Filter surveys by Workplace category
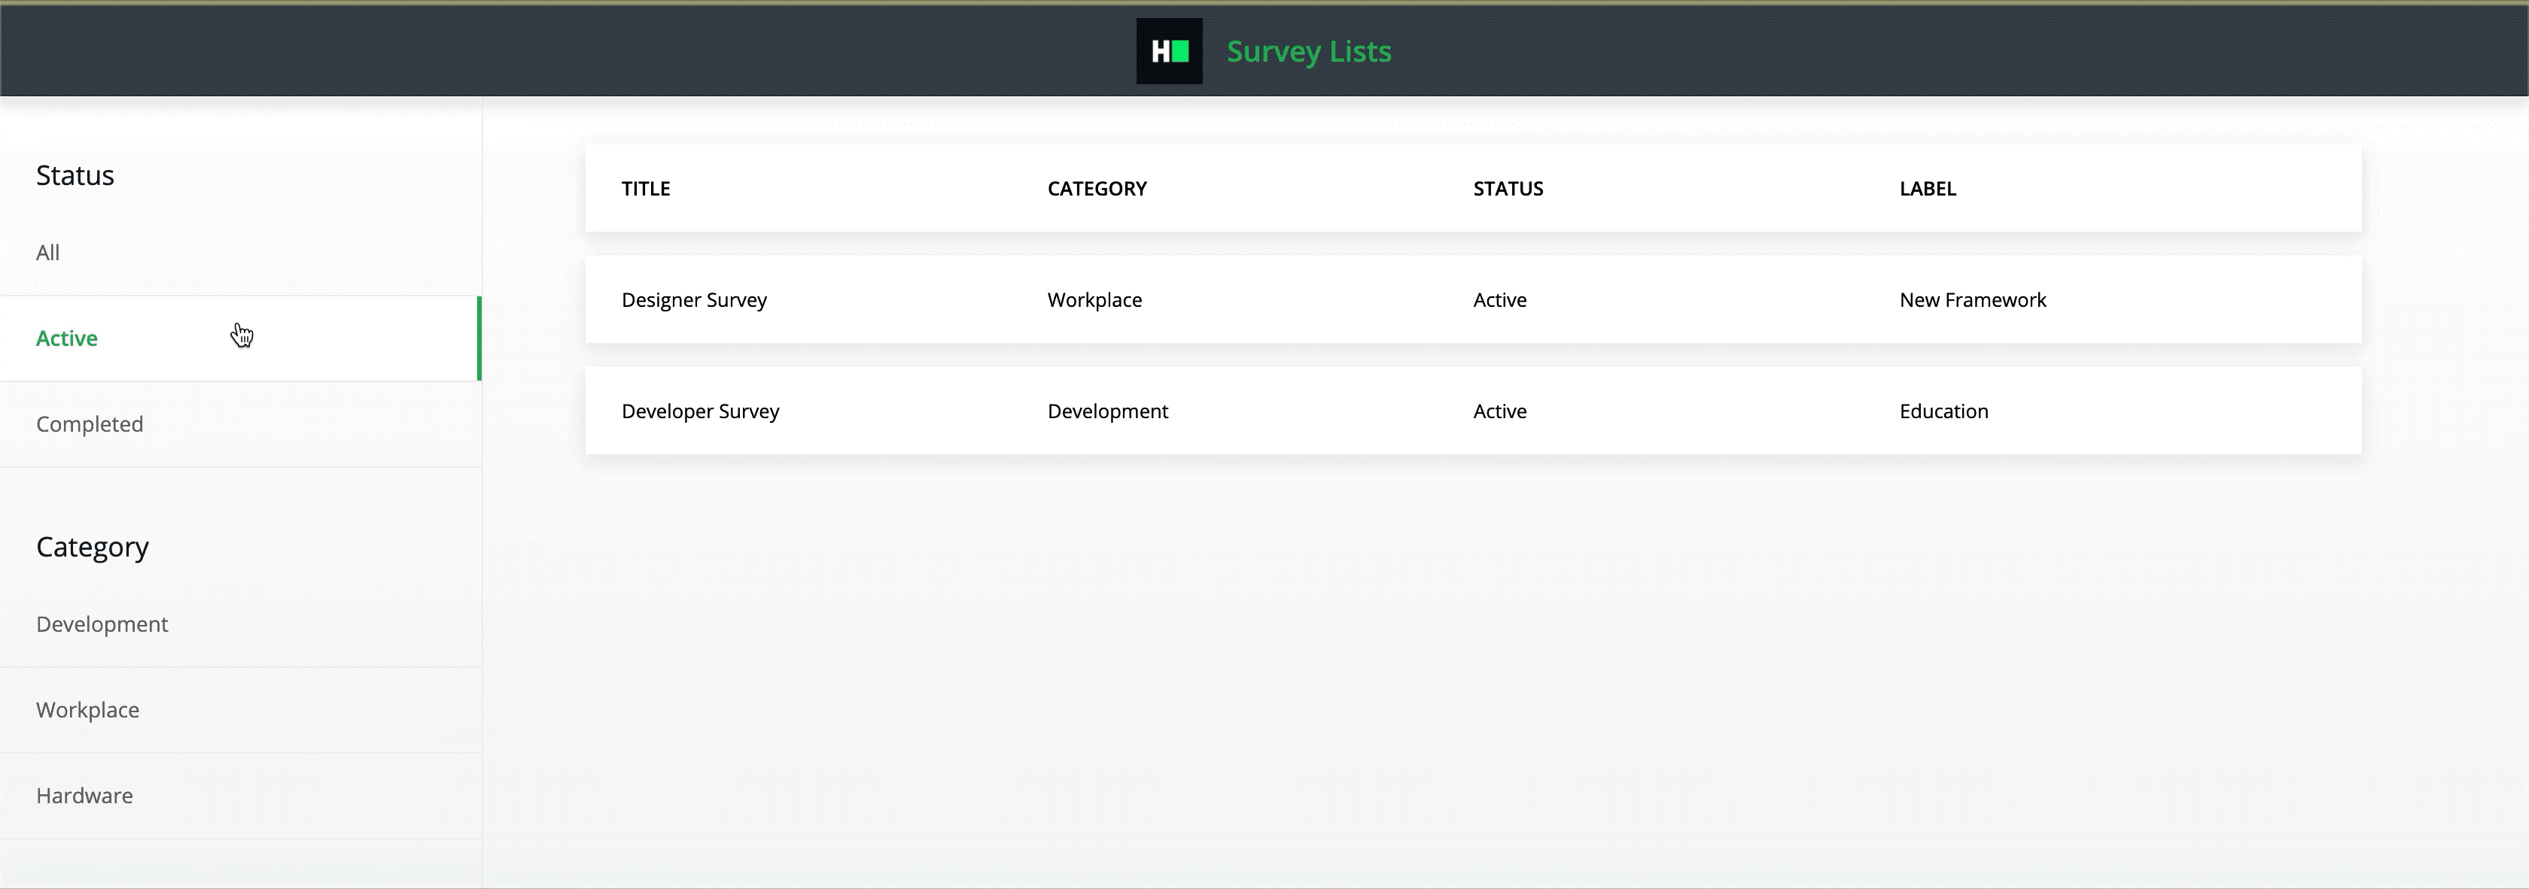The height and width of the screenshot is (889, 2529). [87, 709]
